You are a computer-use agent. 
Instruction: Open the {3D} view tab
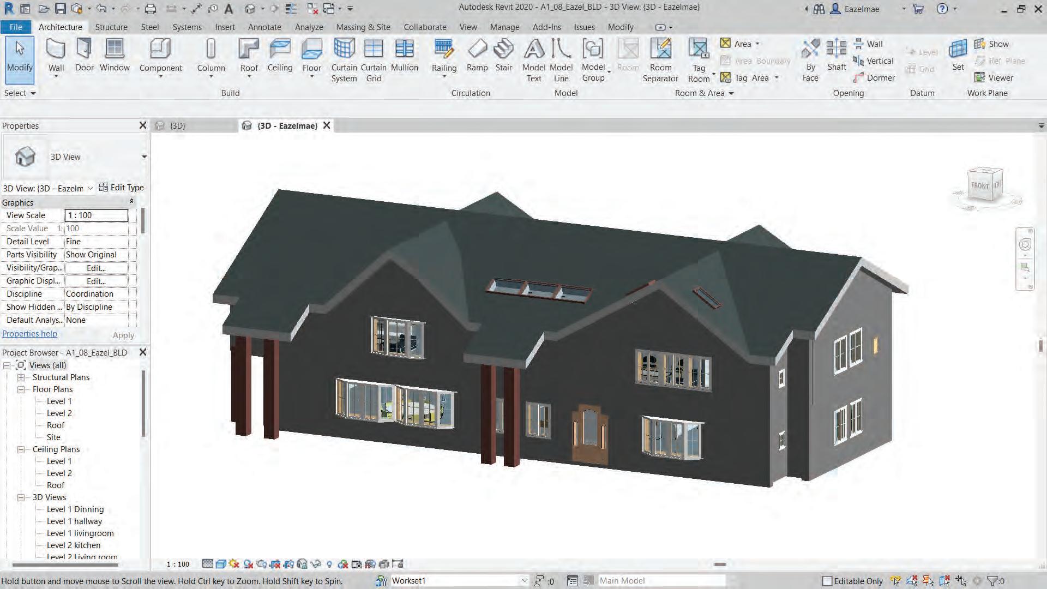pos(178,126)
